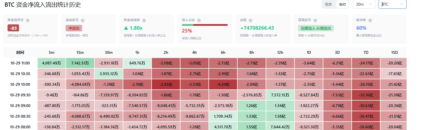Click the -2,931.18万 cell
The image size is (422, 130).
109,63
